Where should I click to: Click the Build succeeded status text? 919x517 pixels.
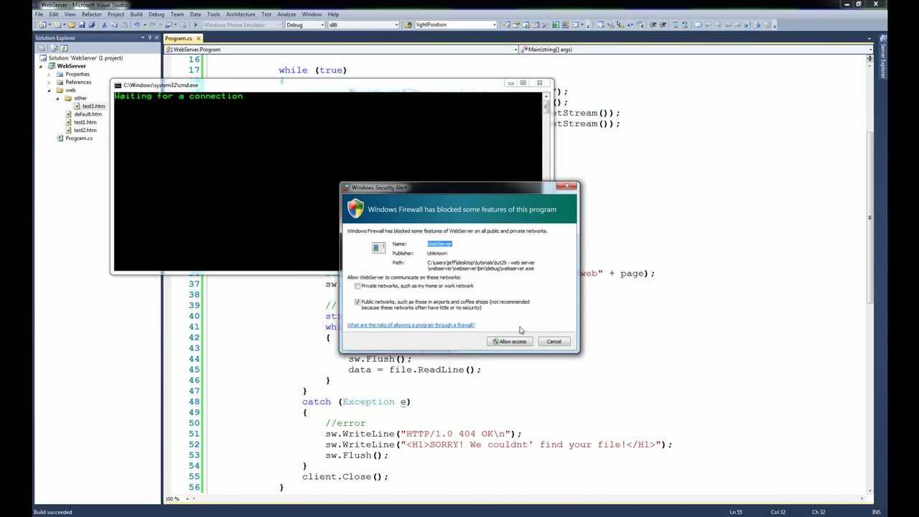pyautogui.click(x=53, y=512)
